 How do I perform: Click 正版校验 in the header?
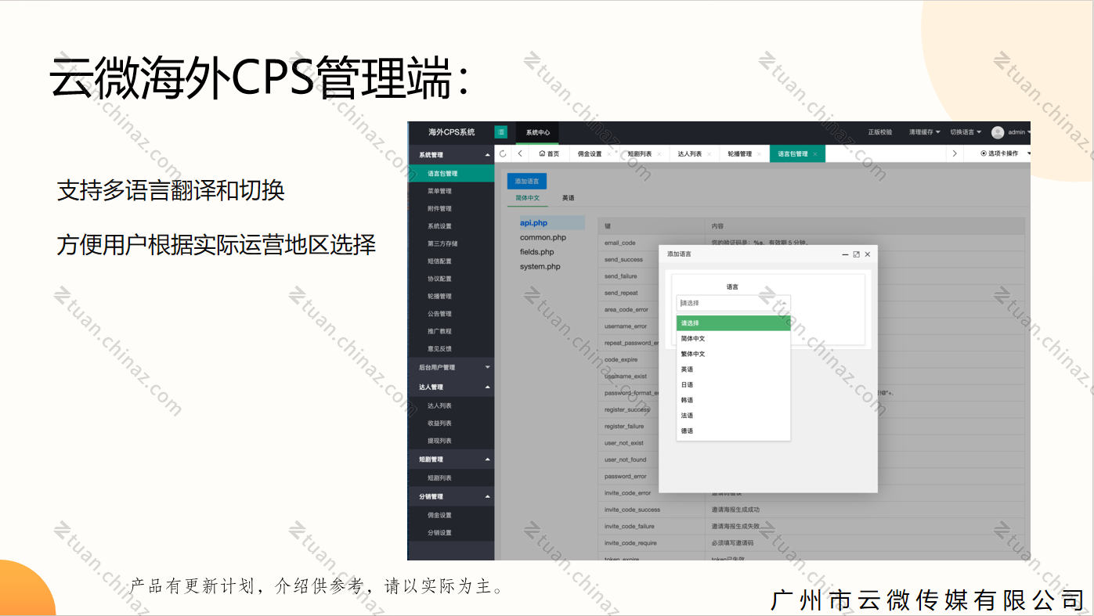[x=880, y=132]
